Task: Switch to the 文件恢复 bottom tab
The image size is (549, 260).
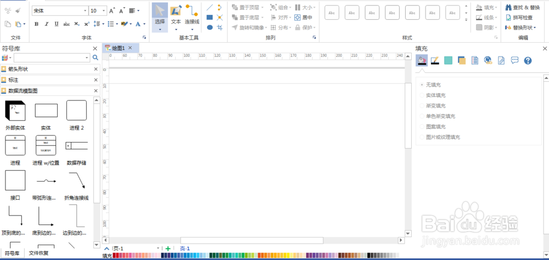Action: (38, 253)
